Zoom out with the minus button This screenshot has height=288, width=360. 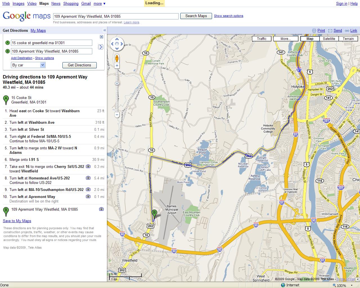click(x=117, y=115)
